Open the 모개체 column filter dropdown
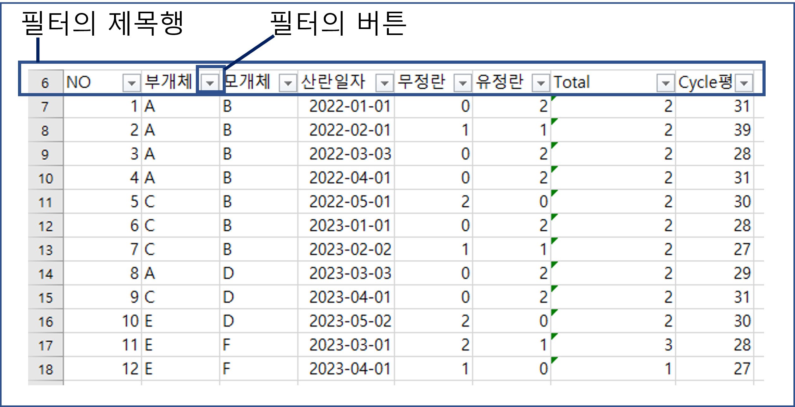This screenshot has width=795, height=407. tap(288, 83)
